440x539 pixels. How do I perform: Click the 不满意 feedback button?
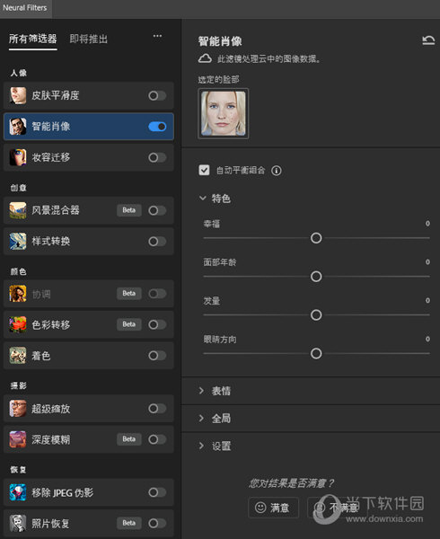tap(337, 508)
